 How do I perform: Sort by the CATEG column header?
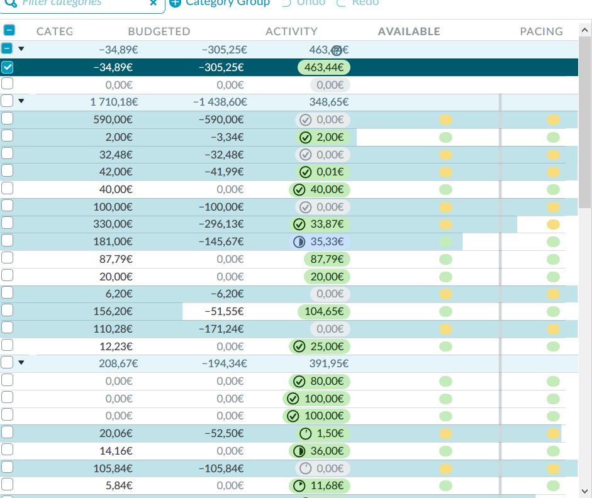[x=55, y=31]
